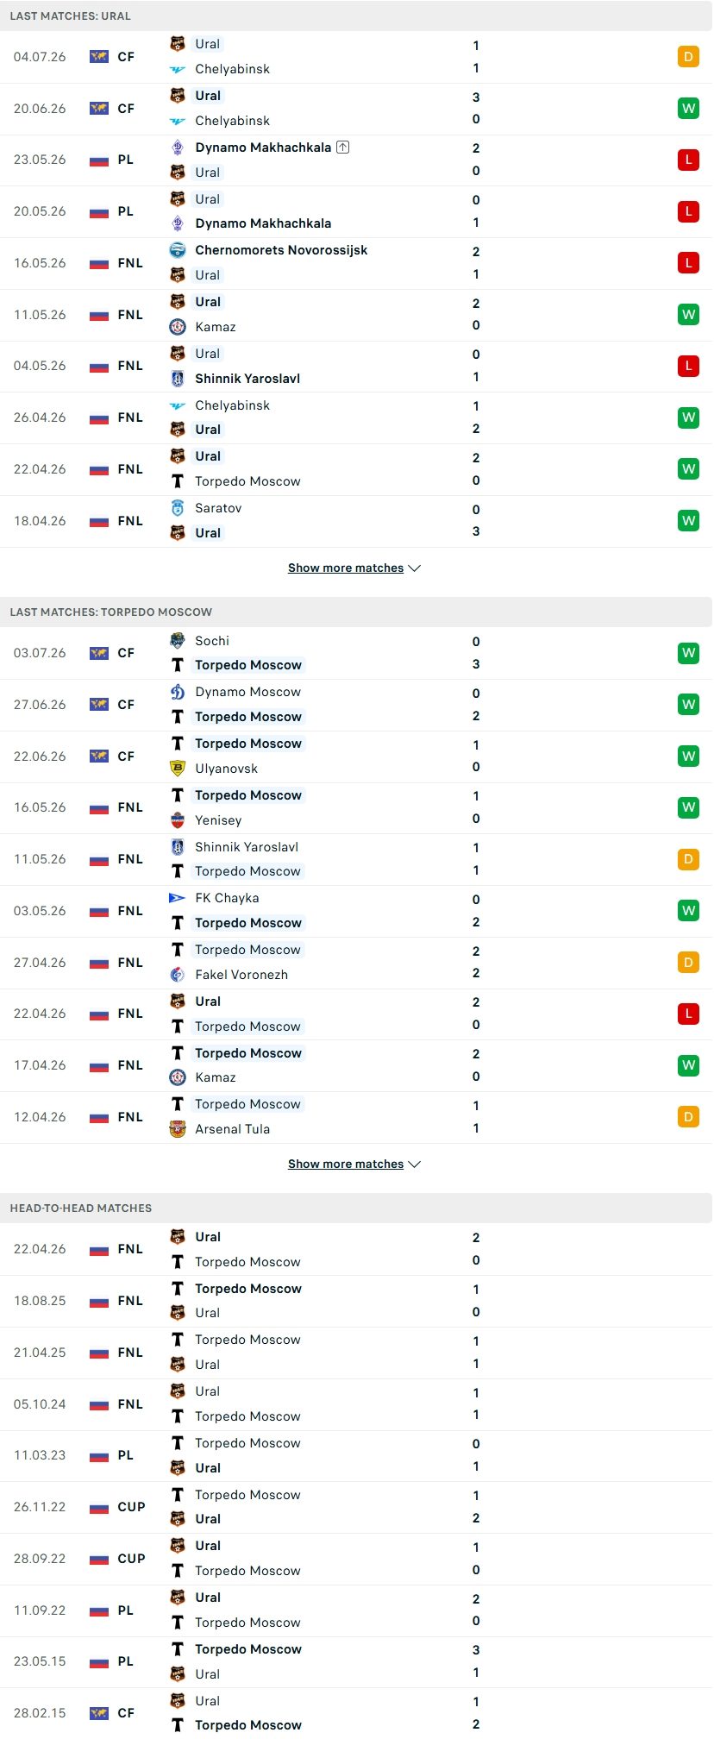The image size is (714, 1739).
Task: Click the promotion arrow icon beside Dynamo Makhachkala
Action: [x=343, y=148]
